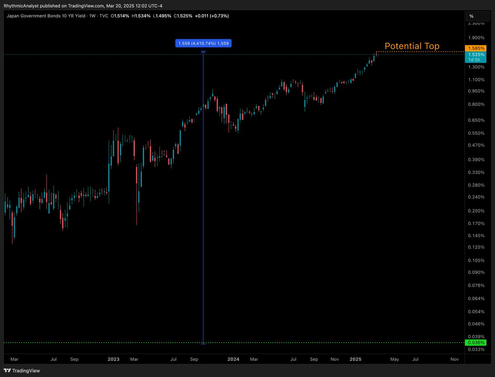The width and height of the screenshot is (495, 377).
Task: Click the 1d 5h countdown label
Action: pos(474,60)
